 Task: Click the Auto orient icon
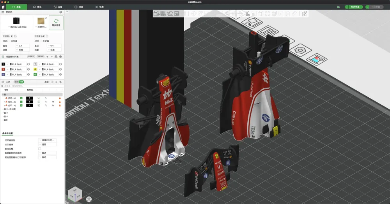coord(170,13)
